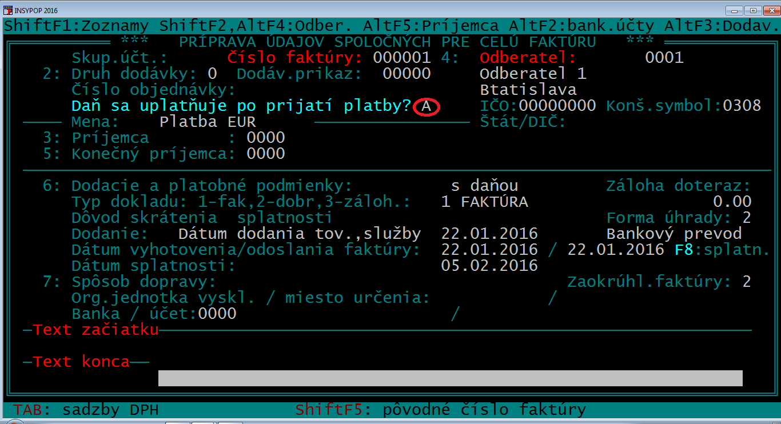The height and width of the screenshot is (424, 781).
Task: Click Banka / účet value 0000
Action: tap(217, 314)
